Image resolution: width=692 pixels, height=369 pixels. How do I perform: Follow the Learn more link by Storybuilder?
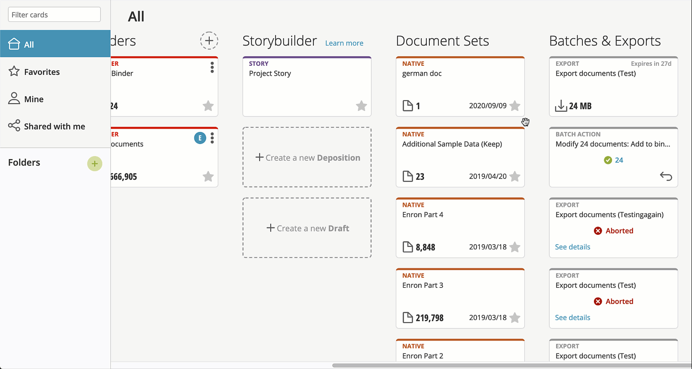coord(344,43)
